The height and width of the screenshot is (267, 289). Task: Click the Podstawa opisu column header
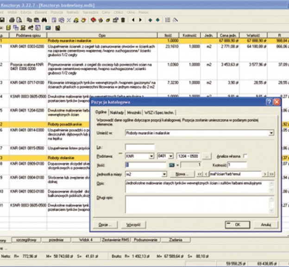(28, 35)
